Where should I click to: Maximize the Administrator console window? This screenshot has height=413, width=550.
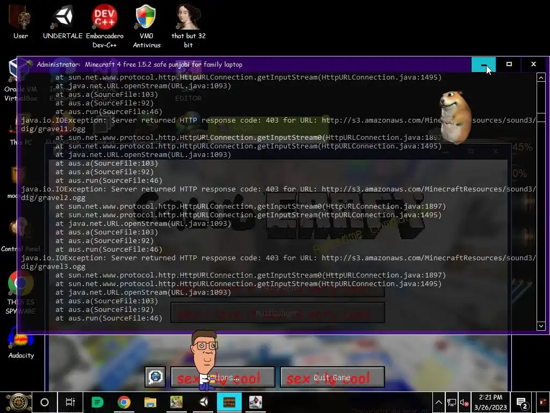[509, 65]
